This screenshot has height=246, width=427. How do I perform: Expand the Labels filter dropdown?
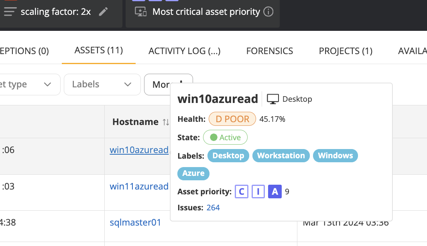(102, 85)
